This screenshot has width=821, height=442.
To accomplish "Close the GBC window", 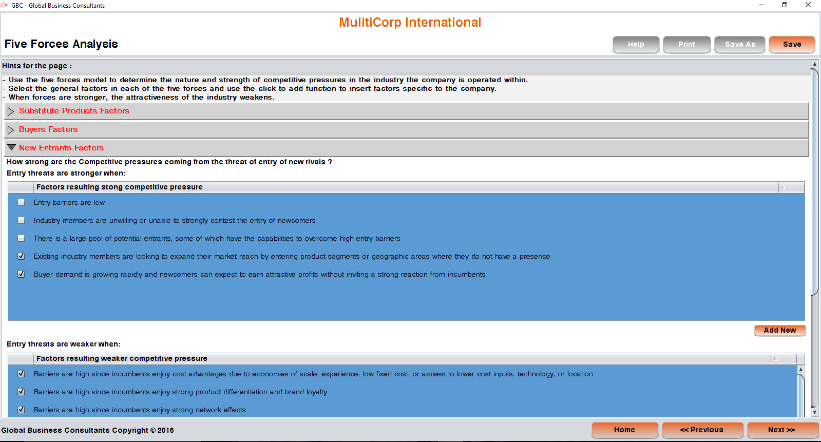I will [808, 5].
